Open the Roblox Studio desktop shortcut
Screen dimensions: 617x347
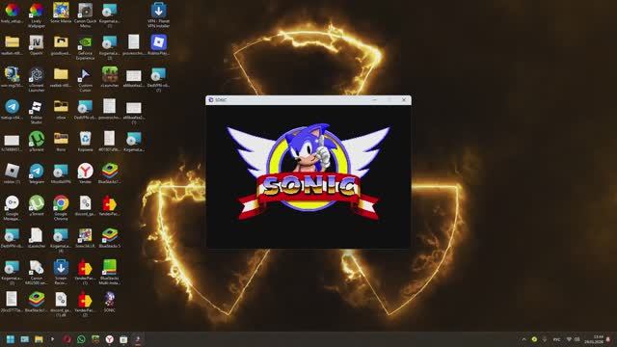[x=37, y=107]
